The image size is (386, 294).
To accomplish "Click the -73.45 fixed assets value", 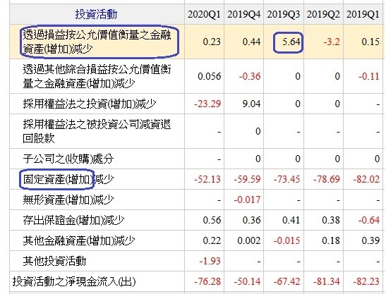I will click(287, 179).
